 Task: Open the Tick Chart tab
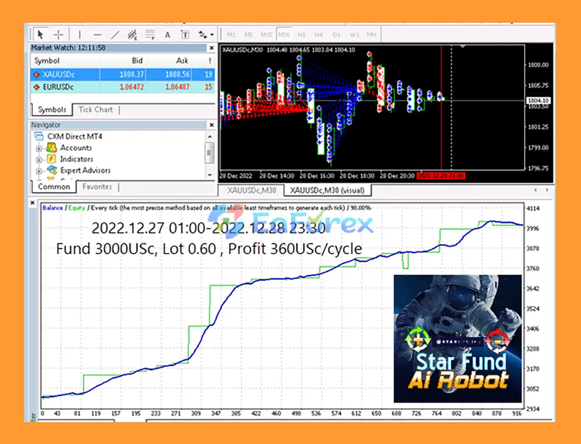point(95,110)
